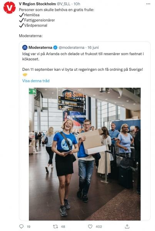
Task: Open the @V_SLL handle
Action: point(63,4)
